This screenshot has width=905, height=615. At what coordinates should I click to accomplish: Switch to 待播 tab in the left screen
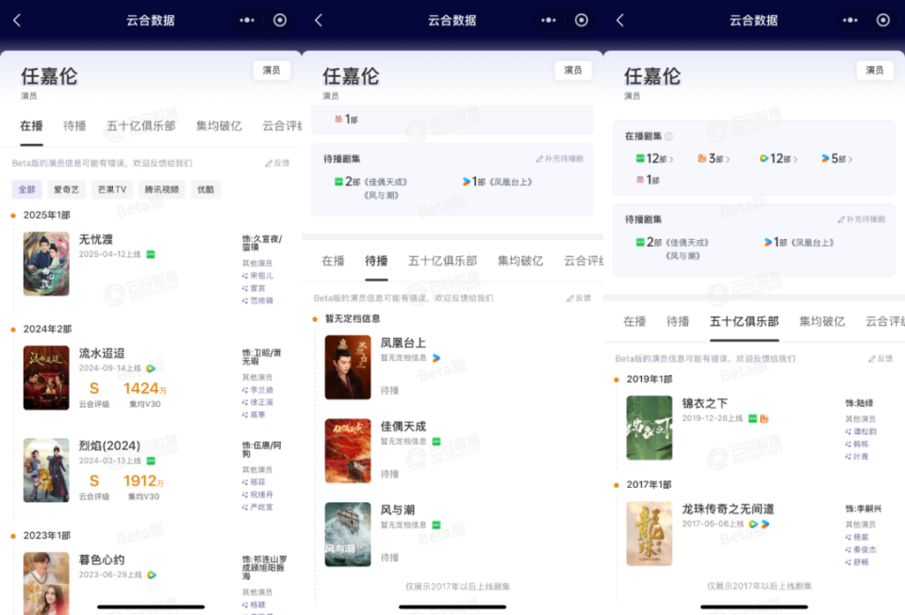click(x=74, y=126)
